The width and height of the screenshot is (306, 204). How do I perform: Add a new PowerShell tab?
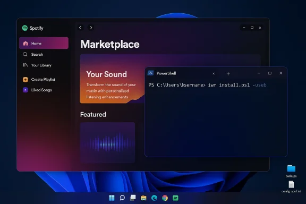(228, 74)
